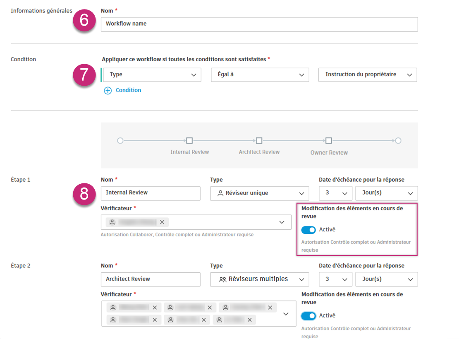The image size is (459, 339).
Task: Click the Architect Review node in the workflow diagram
Action: pyautogui.click(x=259, y=140)
